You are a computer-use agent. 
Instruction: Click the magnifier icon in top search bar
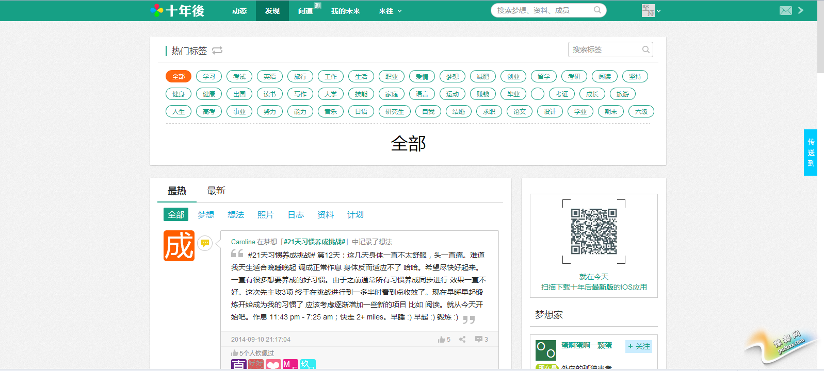click(x=597, y=10)
